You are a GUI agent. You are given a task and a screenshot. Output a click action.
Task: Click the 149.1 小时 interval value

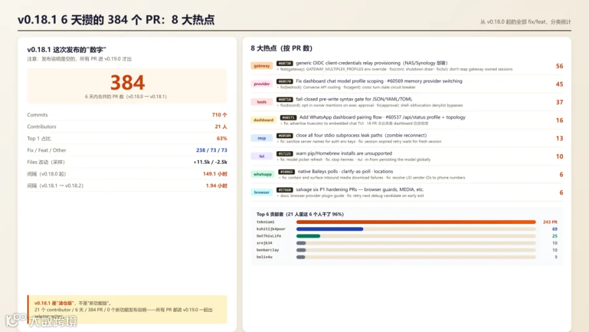[x=215, y=174]
